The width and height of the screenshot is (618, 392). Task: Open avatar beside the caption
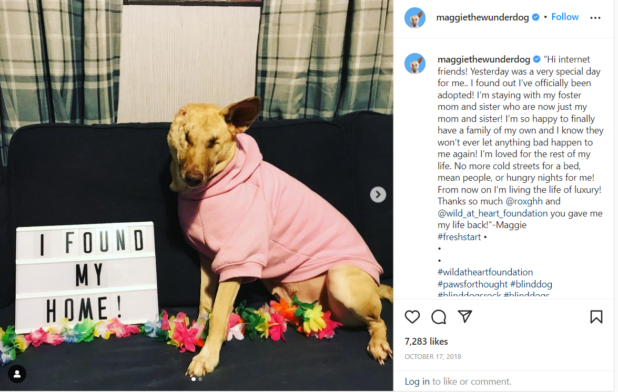click(x=414, y=64)
